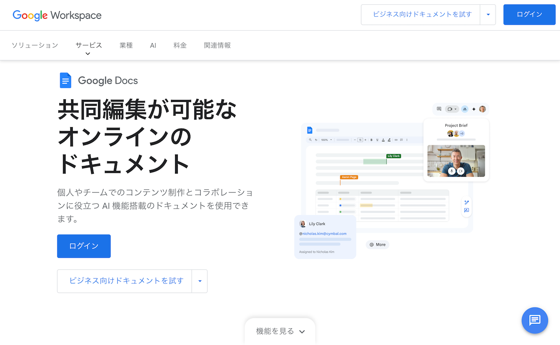Image resolution: width=560 pixels, height=345 pixels.
Task: Click the add comment icon in illustrated toolbar
Action: click(x=401, y=140)
